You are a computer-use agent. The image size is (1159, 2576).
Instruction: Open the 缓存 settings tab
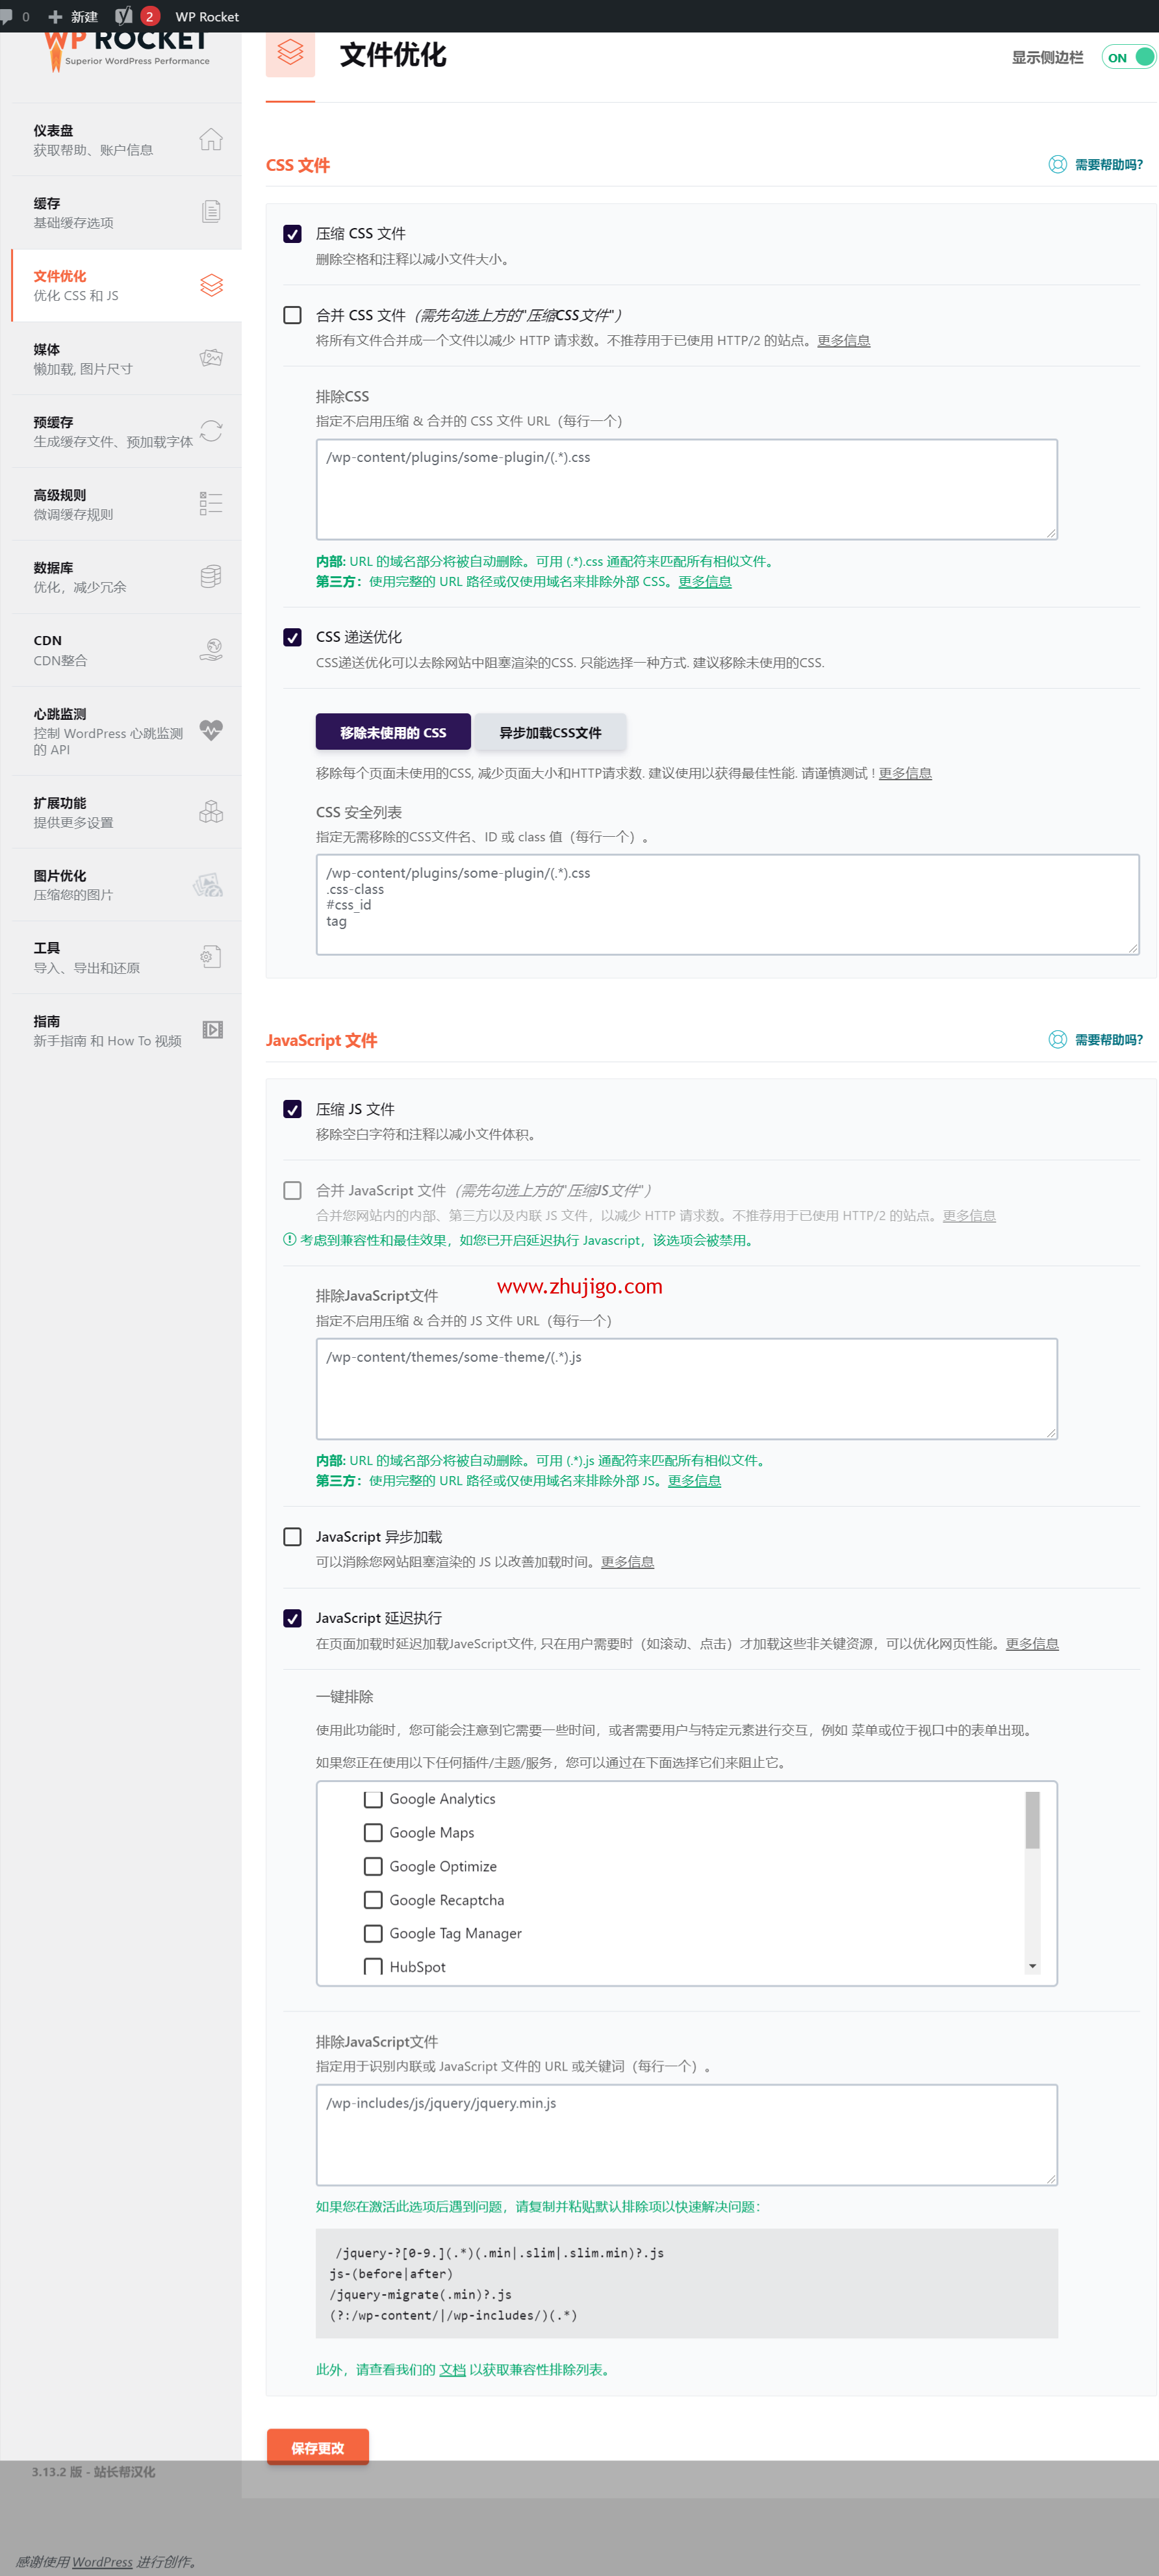126,213
